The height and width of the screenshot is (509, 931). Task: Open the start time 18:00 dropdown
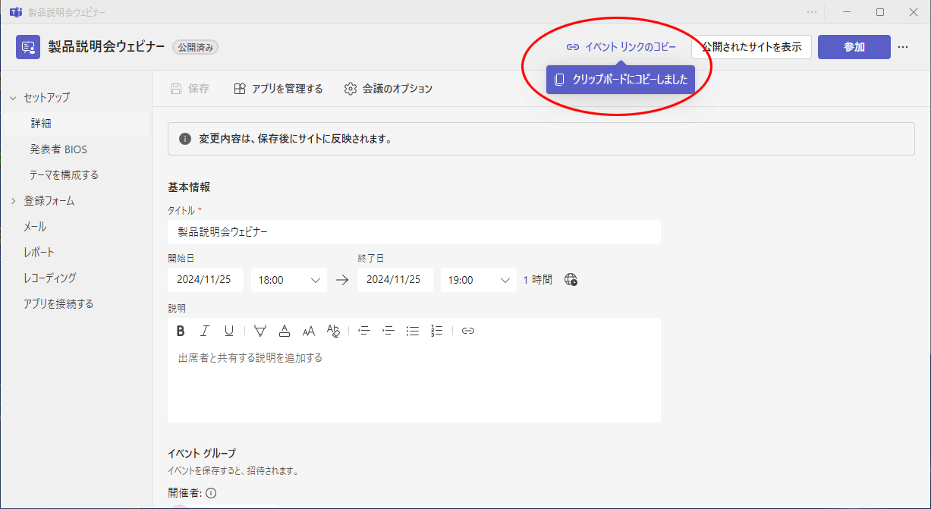coord(288,280)
